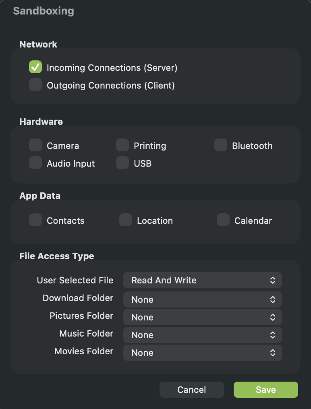
Task: Save the sandboxing settings
Action: coord(266,390)
